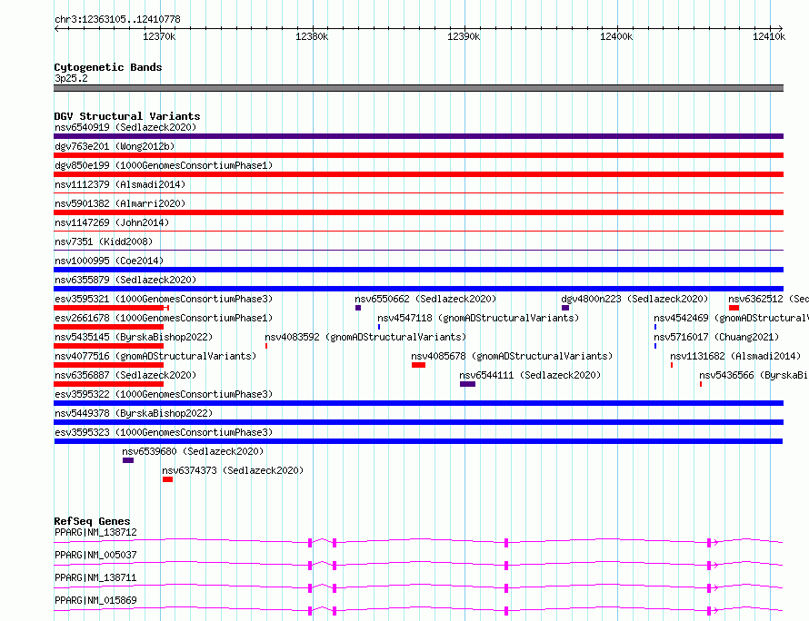Click the red nsv1131682 variant marker
Viewport: 809px width, 621px height.
[x=672, y=365]
